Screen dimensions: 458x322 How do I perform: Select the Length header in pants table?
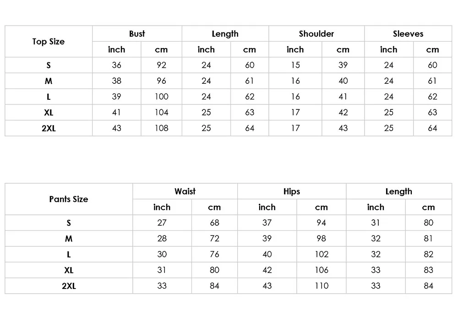399,191
